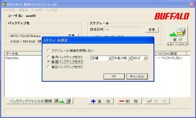Click バックアップファイルの展開 button
The width and height of the screenshot is (196, 118).
tap(40, 101)
